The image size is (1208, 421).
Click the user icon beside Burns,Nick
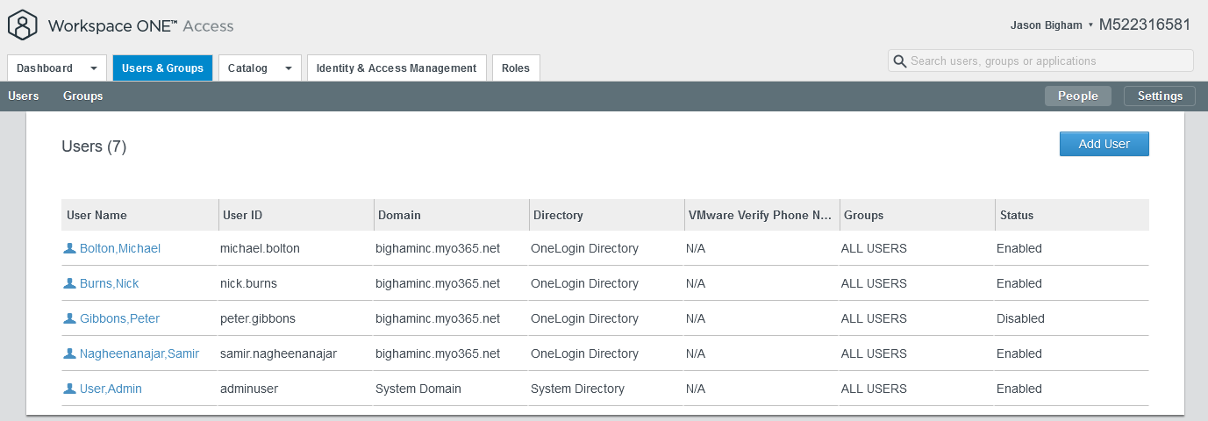(70, 283)
